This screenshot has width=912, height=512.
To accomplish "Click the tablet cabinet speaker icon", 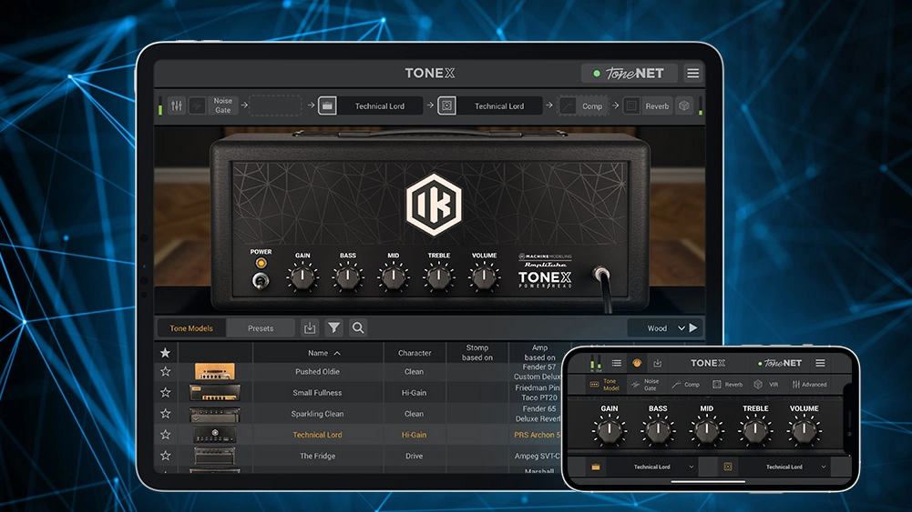I will [x=446, y=105].
